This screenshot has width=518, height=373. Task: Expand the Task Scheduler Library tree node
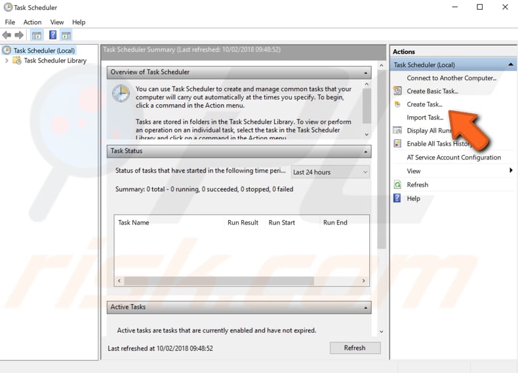click(7, 60)
